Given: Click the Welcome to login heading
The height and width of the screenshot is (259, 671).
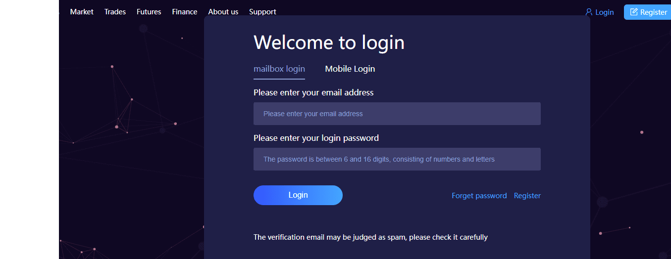Looking at the screenshot, I should click(x=329, y=43).
